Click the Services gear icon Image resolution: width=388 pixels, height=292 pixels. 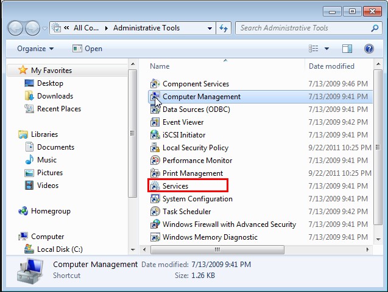click(x=155, y=186)
